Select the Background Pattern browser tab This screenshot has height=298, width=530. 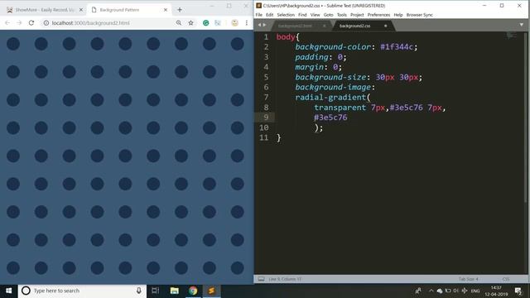tap(129, 10)
